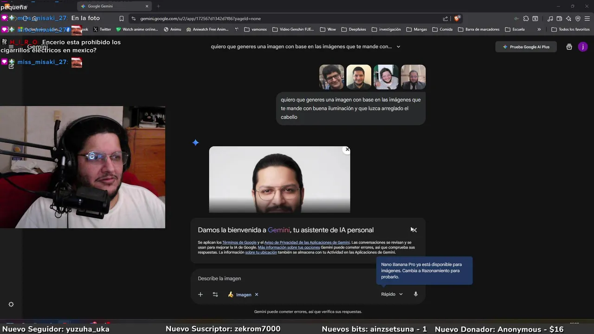Click the Imagen banana tool chip

coord(239,295)
